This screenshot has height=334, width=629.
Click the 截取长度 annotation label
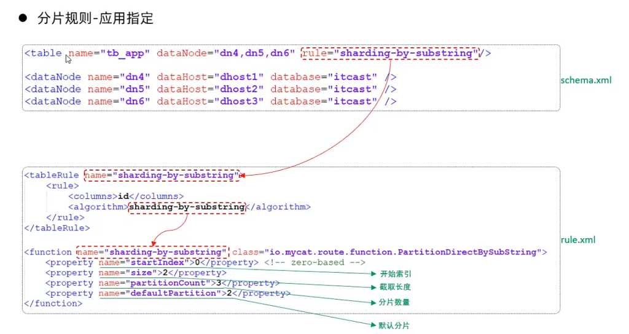coord(394,287)
